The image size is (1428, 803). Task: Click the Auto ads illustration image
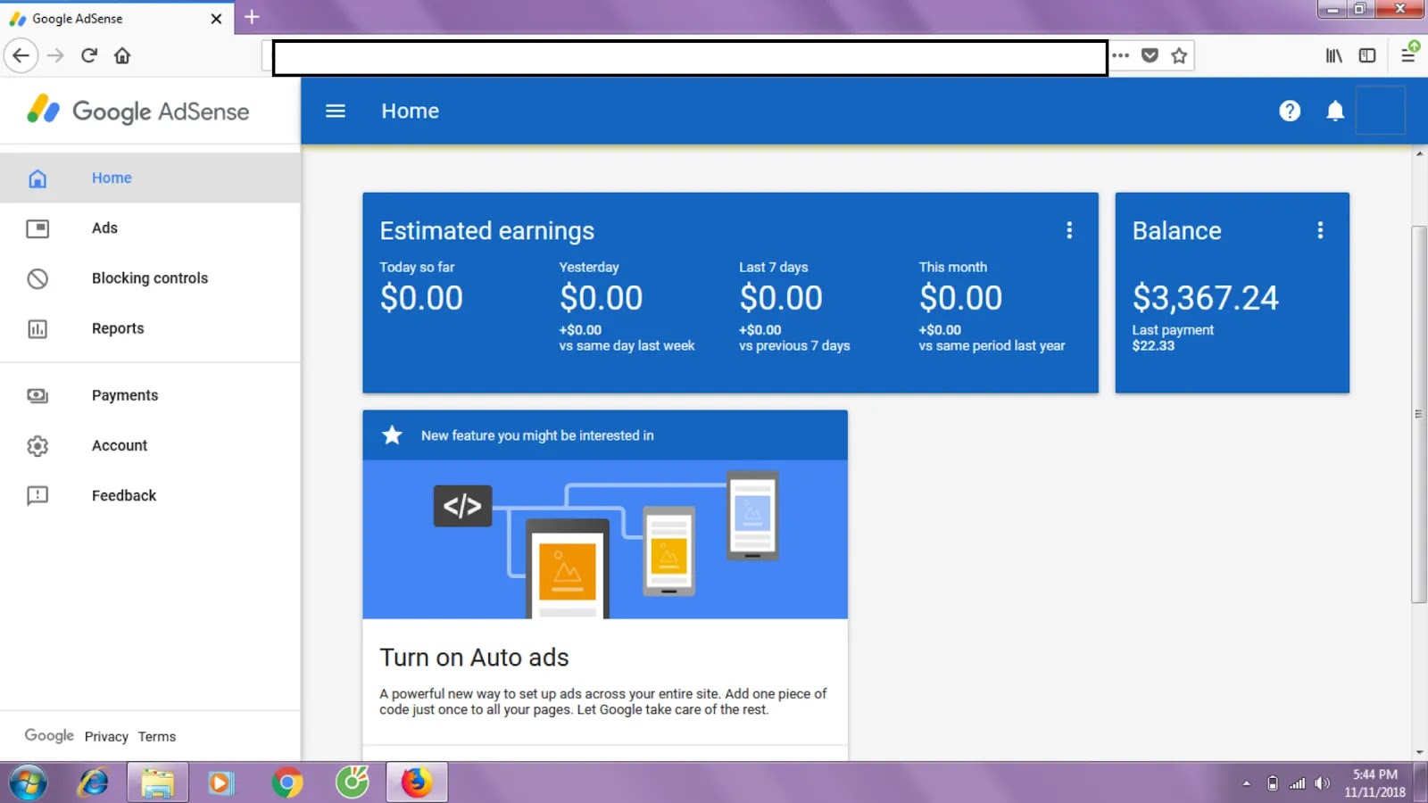[605, 540]
